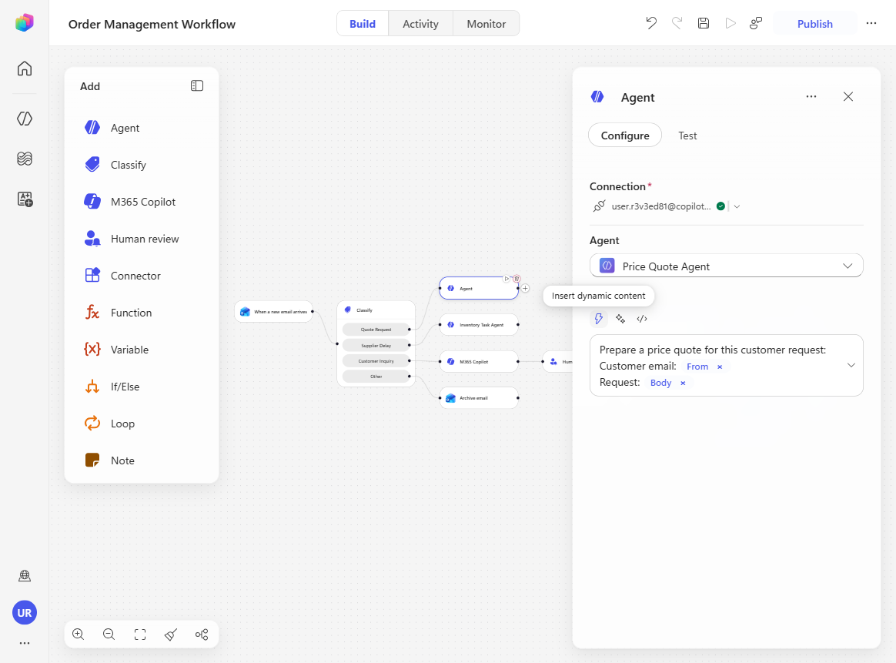This screenshot has width=896, height=663.
Task: Remove the From dynamic token
Action: [720, 367]
